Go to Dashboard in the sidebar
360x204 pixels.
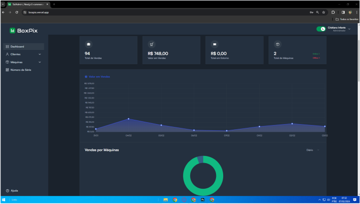23,47
